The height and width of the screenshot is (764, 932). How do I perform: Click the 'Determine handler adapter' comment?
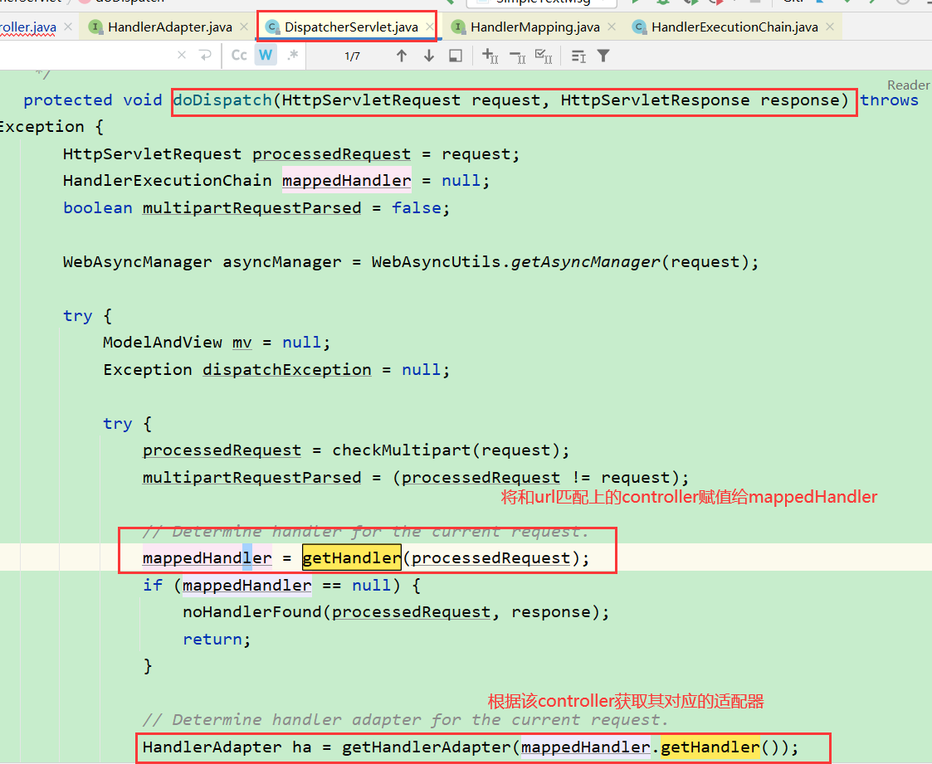coord(405,720)
